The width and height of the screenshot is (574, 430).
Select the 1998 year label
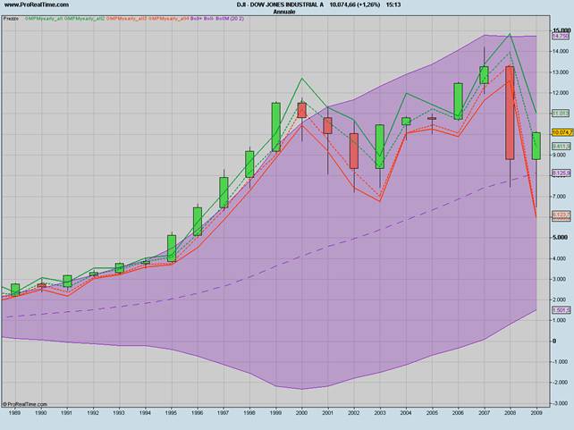point(249,413)
